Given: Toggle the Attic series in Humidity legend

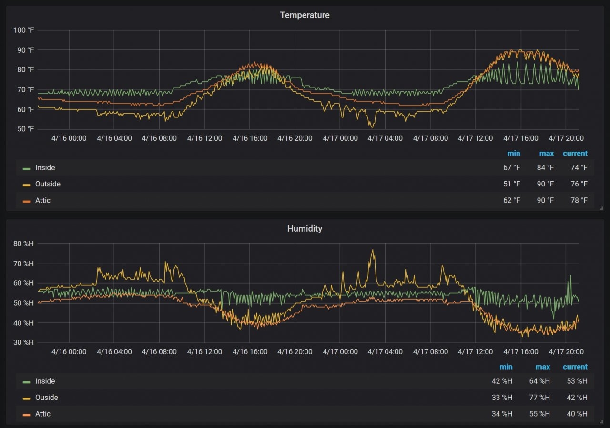Looking at the screenshot, I should (43, 414).
